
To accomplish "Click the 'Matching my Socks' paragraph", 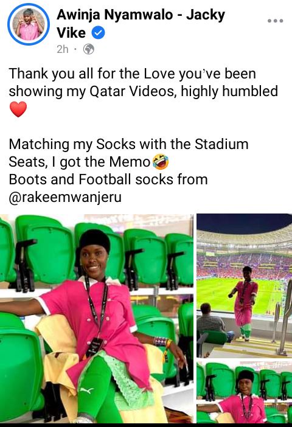I will coord(128,153).
